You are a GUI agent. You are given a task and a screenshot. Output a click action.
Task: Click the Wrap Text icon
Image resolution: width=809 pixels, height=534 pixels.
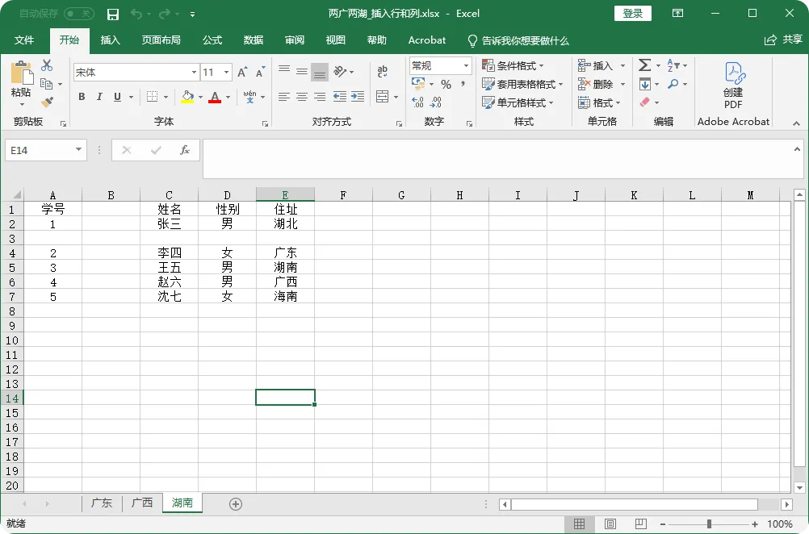coord(383,71)
